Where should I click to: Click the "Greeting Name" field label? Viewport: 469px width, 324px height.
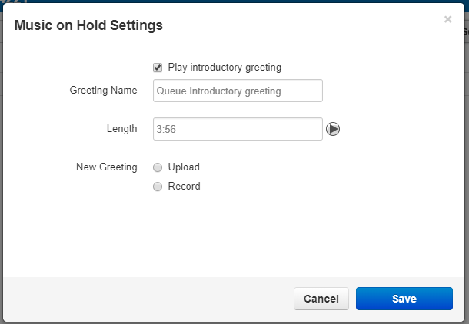tap(103, 90)
